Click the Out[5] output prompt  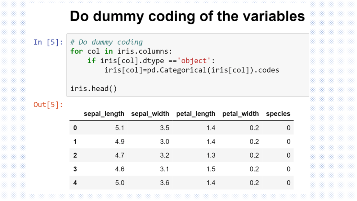(48, 104)
